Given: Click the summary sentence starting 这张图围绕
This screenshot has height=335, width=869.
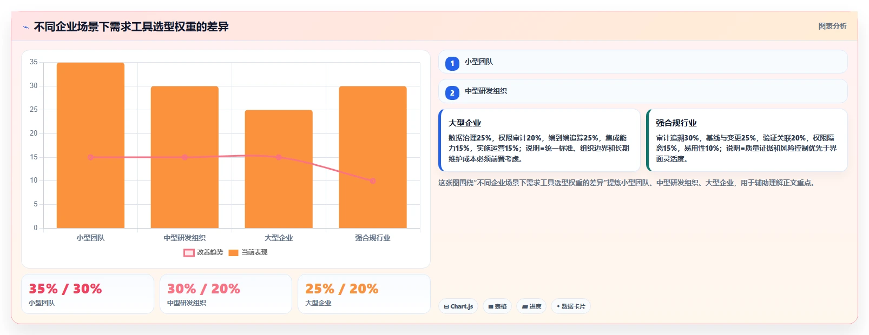Looking at the screenshot, I should point(628,183).
